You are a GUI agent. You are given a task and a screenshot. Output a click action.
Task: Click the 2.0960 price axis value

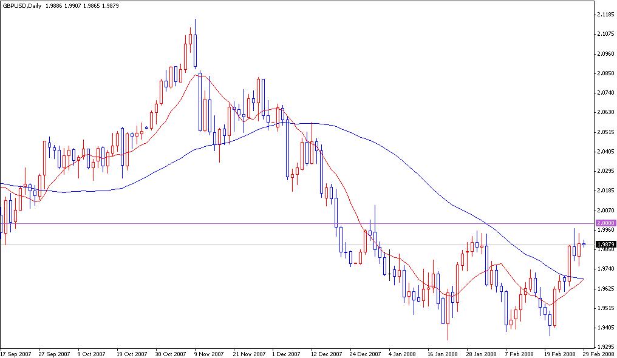tap(605, 53)
